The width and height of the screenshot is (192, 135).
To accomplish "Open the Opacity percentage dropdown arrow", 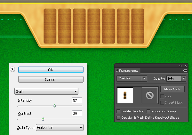I will (184, 78).
